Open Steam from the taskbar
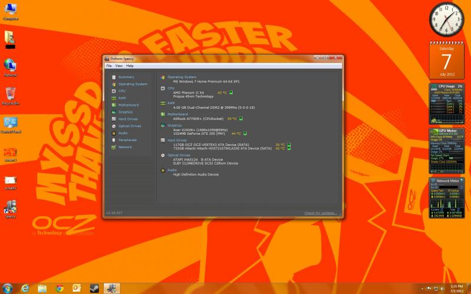 click(94, 289)
